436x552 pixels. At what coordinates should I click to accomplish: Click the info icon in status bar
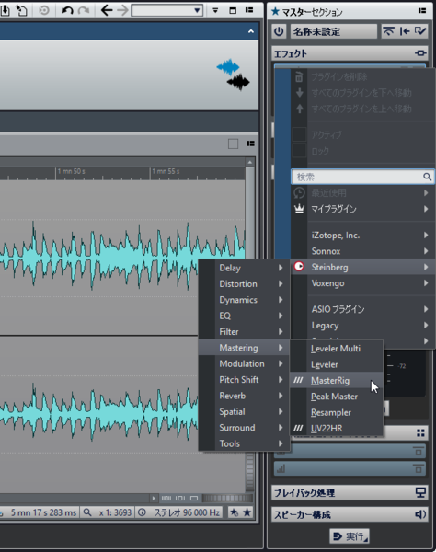tap(142, 512)
